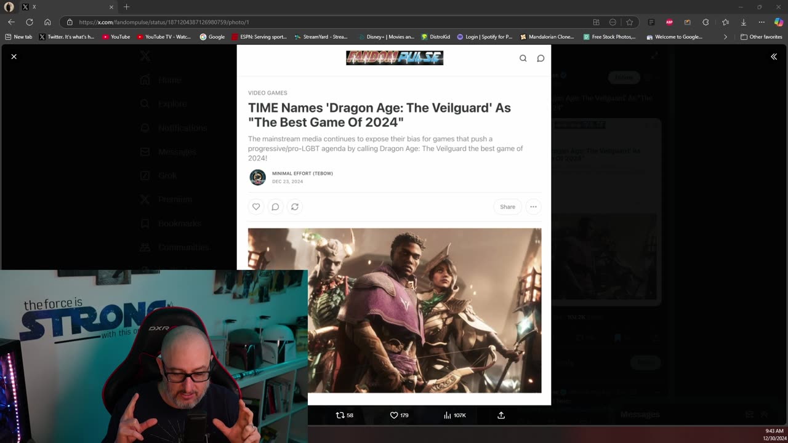Select Notifications in the dimmed X sidebar

click(x=173, y=128)
